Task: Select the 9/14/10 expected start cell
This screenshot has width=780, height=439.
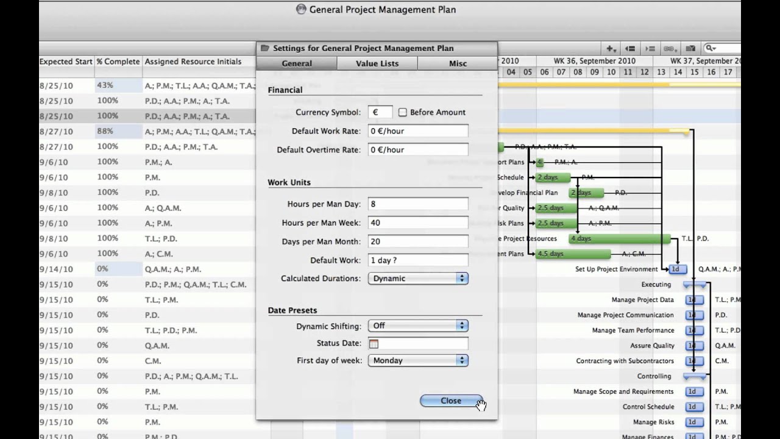Action: coord(66,269)
